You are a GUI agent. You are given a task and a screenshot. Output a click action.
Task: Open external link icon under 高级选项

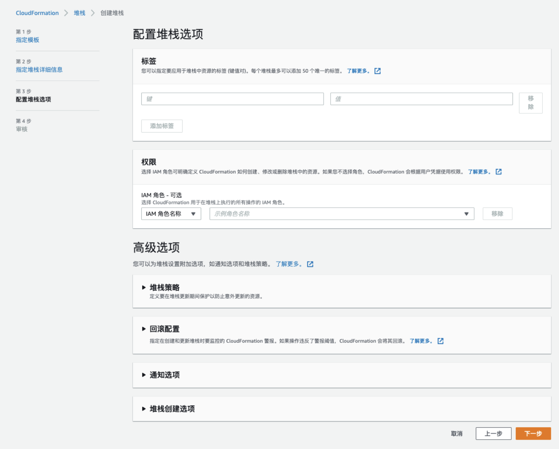310,264
